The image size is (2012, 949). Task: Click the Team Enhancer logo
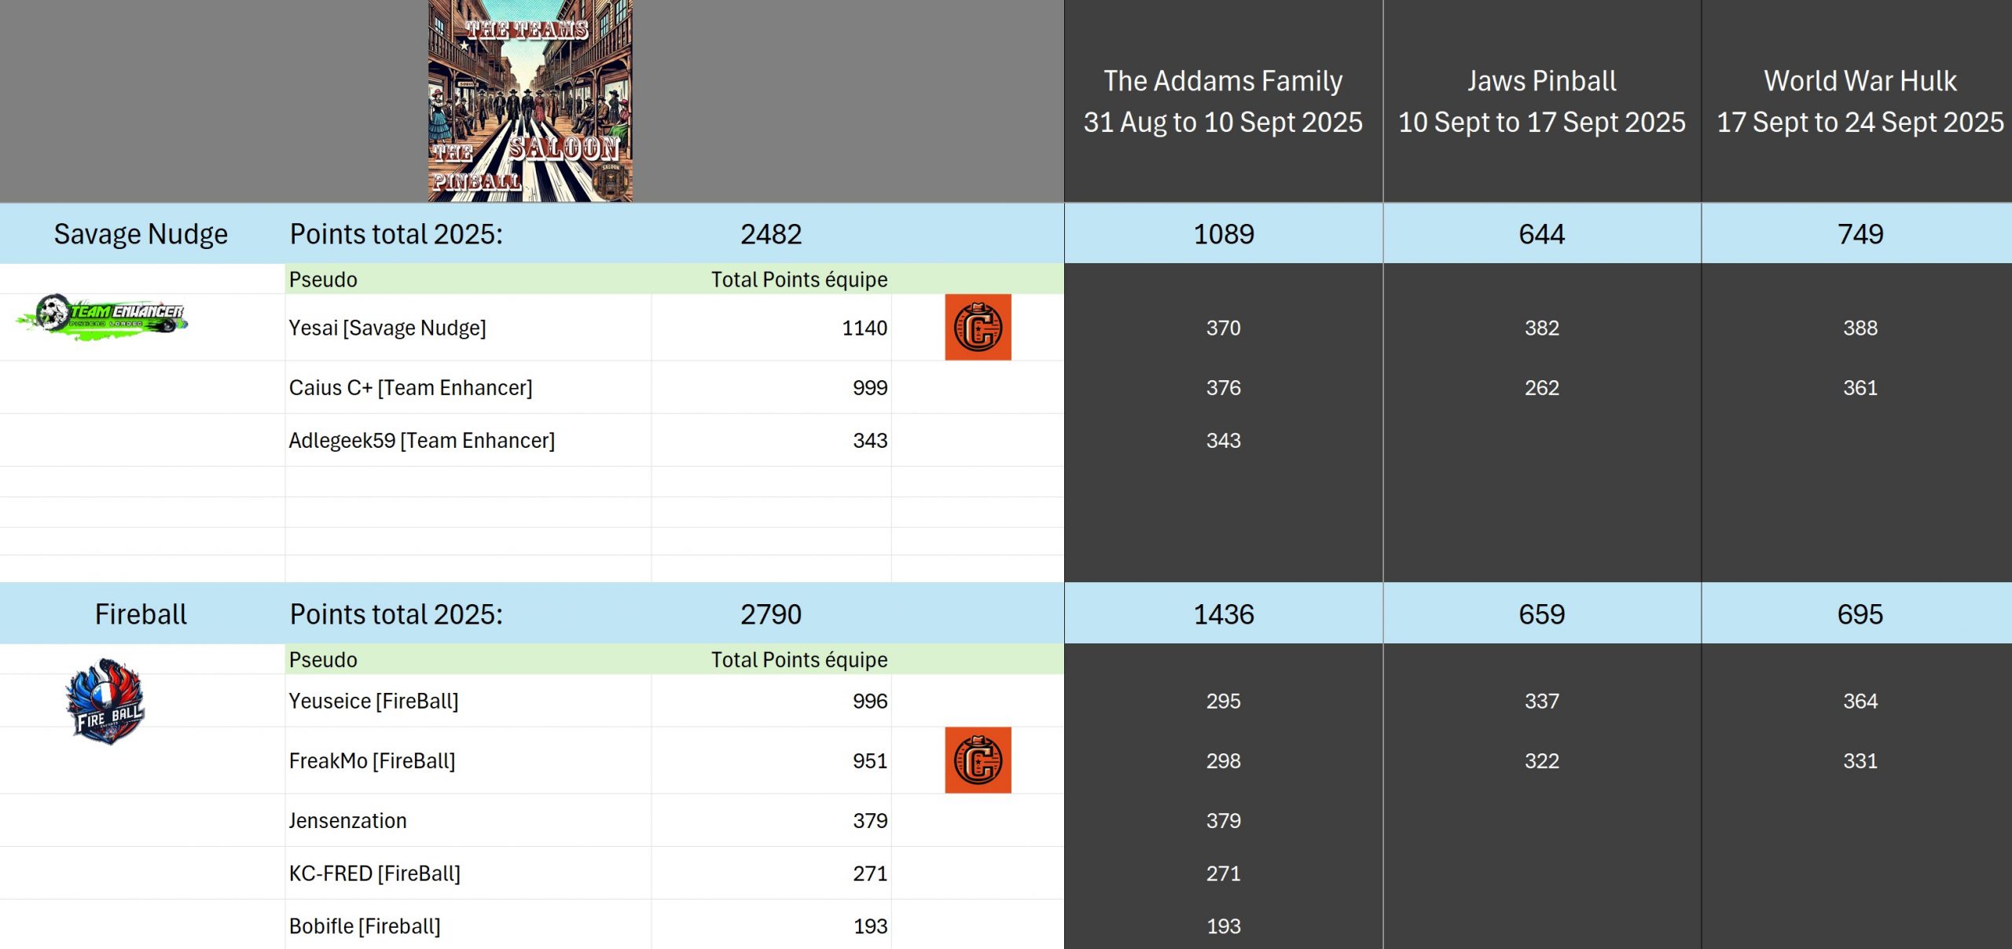coord(102,317)
